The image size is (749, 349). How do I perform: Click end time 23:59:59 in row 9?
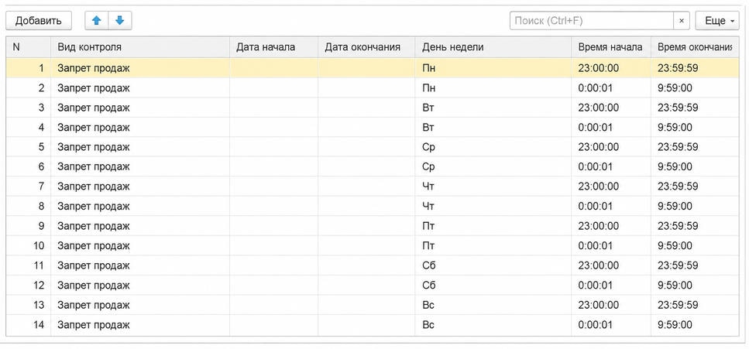[695, 226]
